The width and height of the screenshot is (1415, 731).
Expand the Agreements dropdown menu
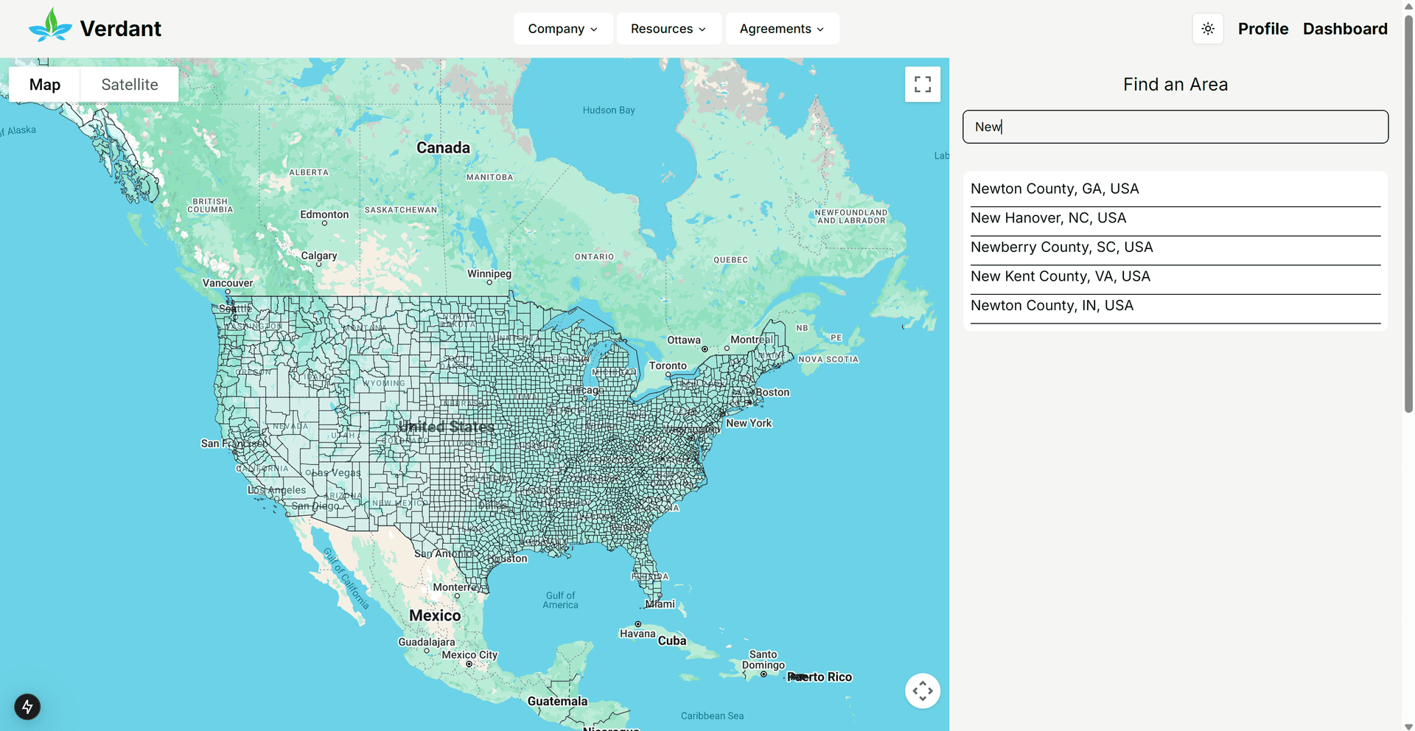coord(781,29)
